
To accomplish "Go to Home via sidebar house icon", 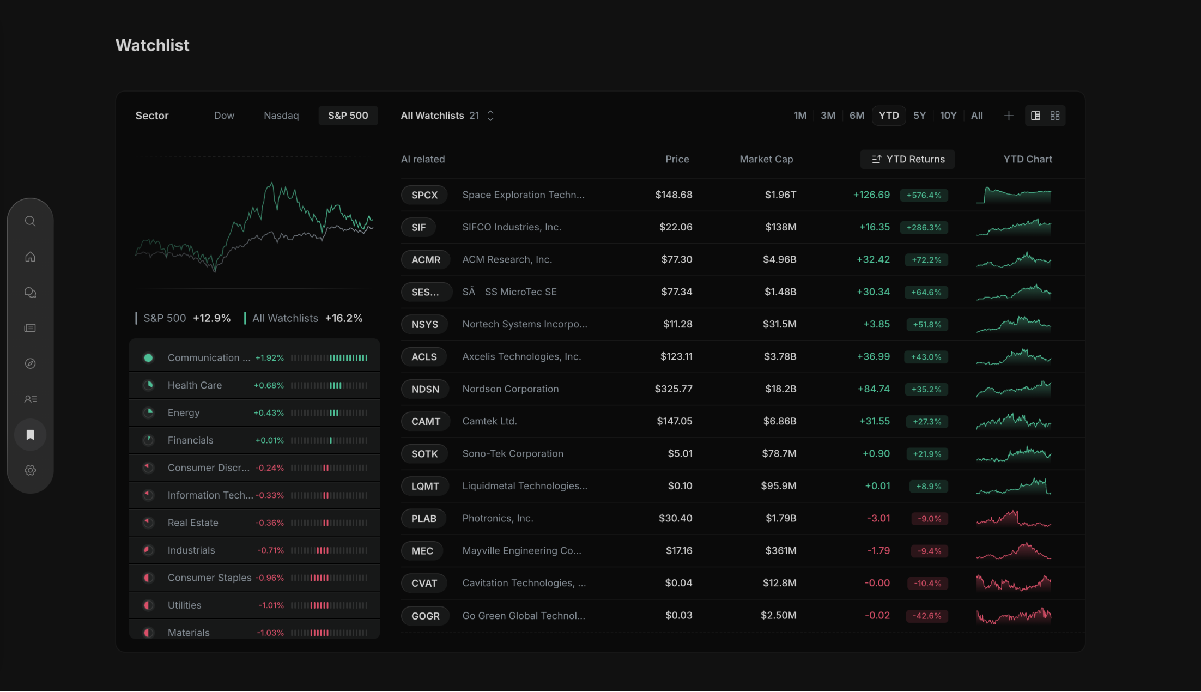I will [x=30, y=257].
